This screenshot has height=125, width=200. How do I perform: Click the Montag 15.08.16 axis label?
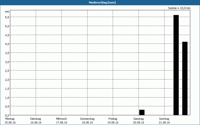point(10,121)
